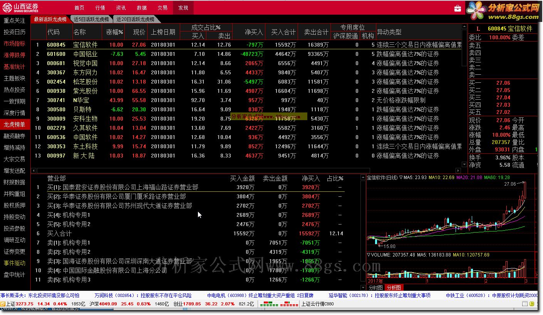Switch to 近5日活跃龙虎榜 tab
The width and height of the screenshot is (543, 315).
click(92, 19)
